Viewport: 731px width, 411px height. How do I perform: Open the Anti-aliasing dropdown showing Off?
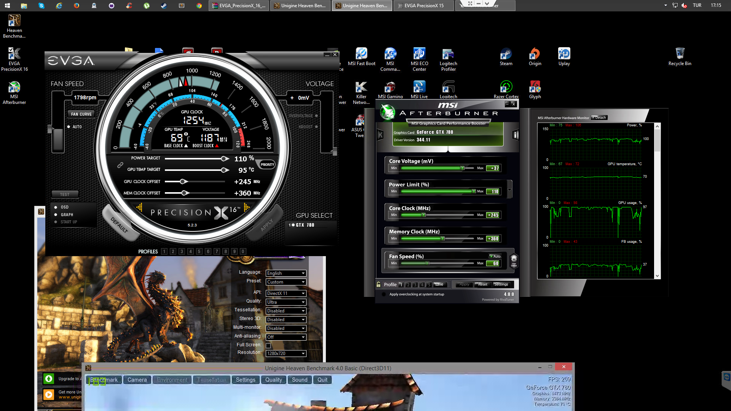click(286, 337)
